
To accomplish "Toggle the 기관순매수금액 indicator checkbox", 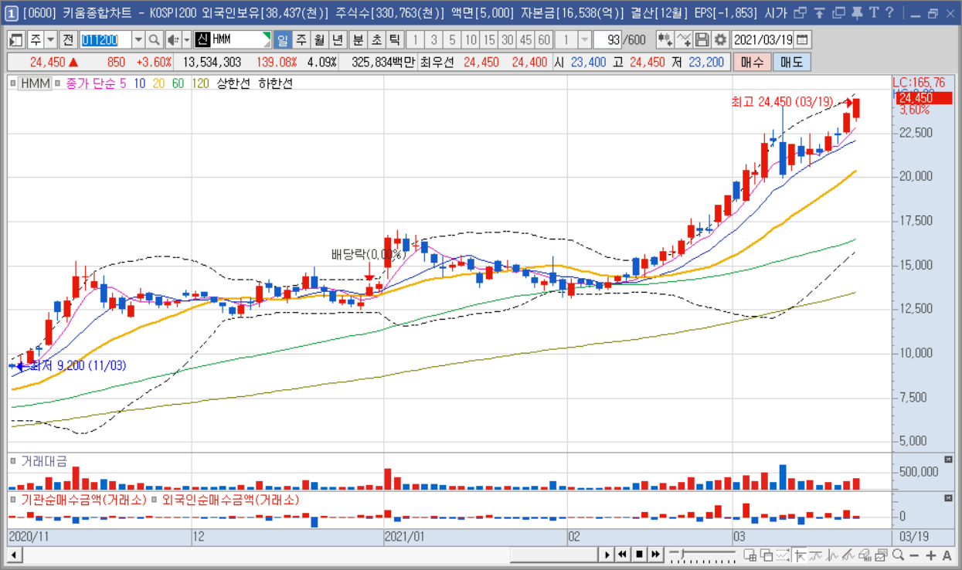I will coord(13,500).
